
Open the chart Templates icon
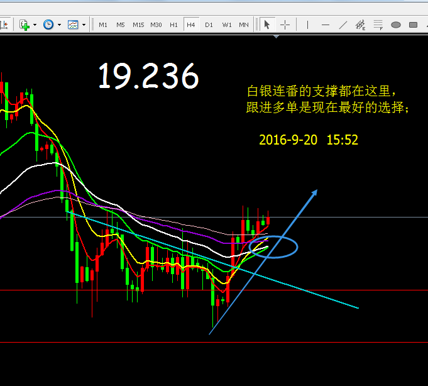(x=73, y=25)
